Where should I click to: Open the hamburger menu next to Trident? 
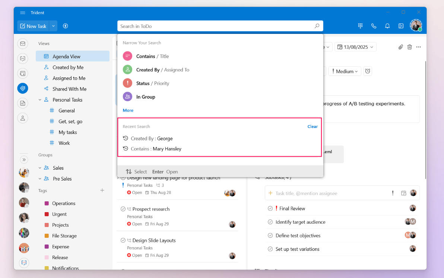click(23, 13)
